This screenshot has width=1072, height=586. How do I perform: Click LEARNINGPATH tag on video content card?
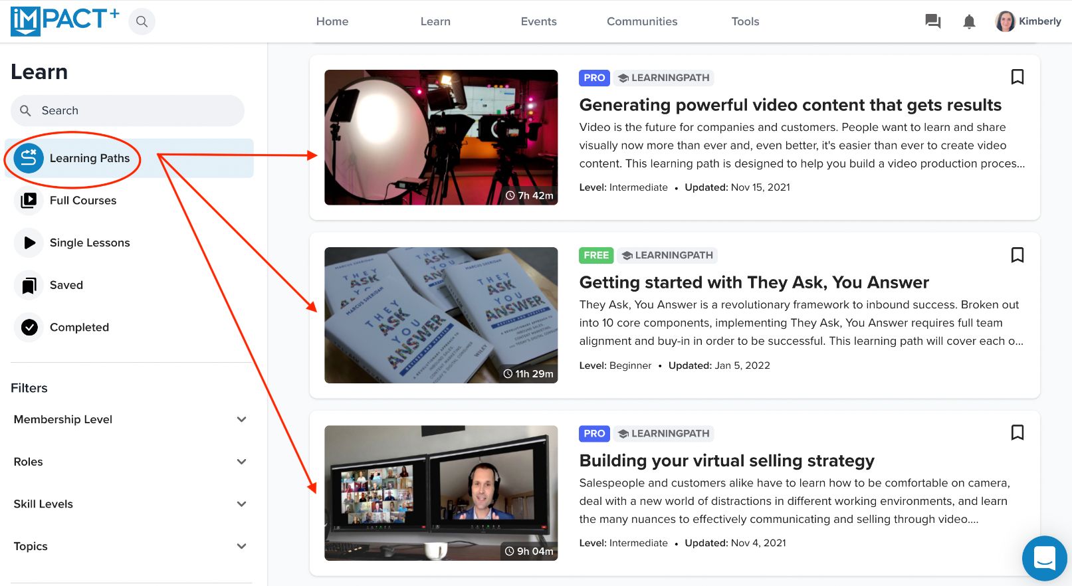663,78
